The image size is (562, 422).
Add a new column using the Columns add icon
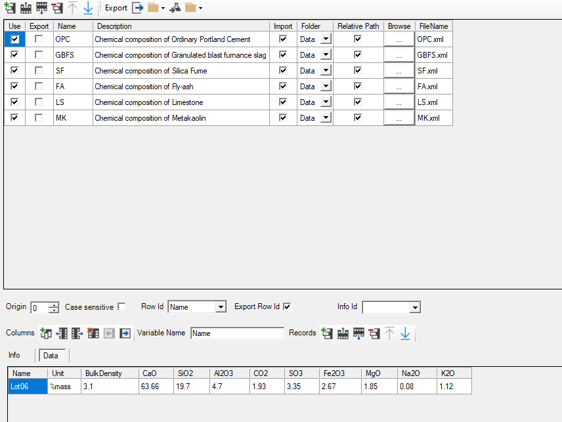pyautogui.click(x=46, y=333)
